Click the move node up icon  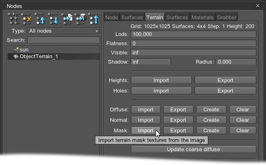click(x=40, y=18)
